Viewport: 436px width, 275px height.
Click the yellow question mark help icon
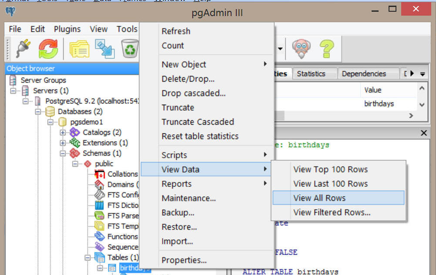pyautogui.click(x=327, y=49)
